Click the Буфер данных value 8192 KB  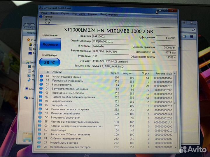click(166, 38)
